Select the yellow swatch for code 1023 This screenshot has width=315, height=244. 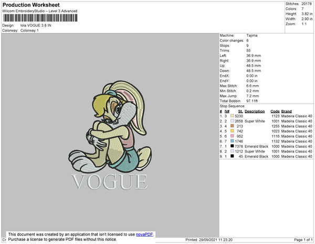232,131
